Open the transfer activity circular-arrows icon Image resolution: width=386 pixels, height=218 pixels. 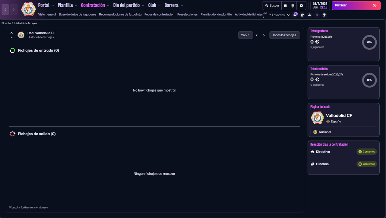(x=317, y=15)
